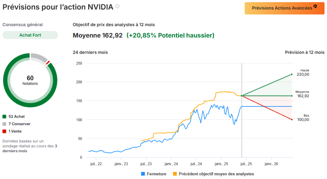The image size is (327, 179).
Task: Click the 60 Notations donut center
Action: pos(30,80)
